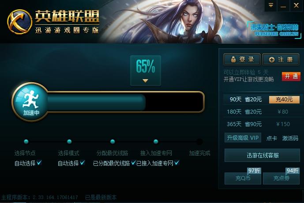Image resolution: width=304 pixels, height=203 pixels.
Task: Switch to the activation code tab
Action: tap(290, 138)
